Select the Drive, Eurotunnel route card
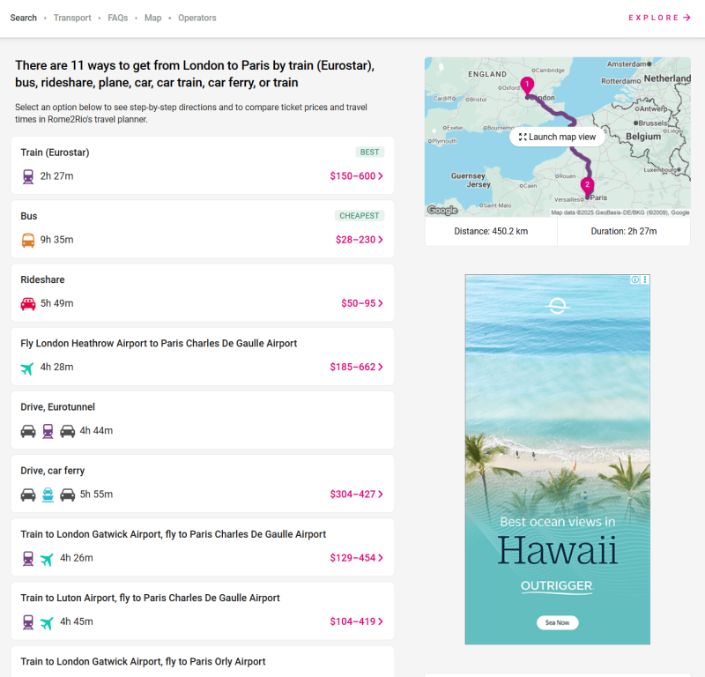705x677 pixels. [203, 420]
